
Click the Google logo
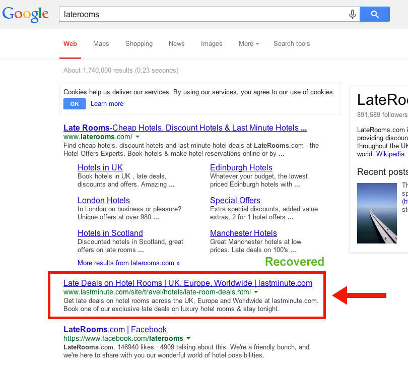pyautogui.click(x=26, y=14)
